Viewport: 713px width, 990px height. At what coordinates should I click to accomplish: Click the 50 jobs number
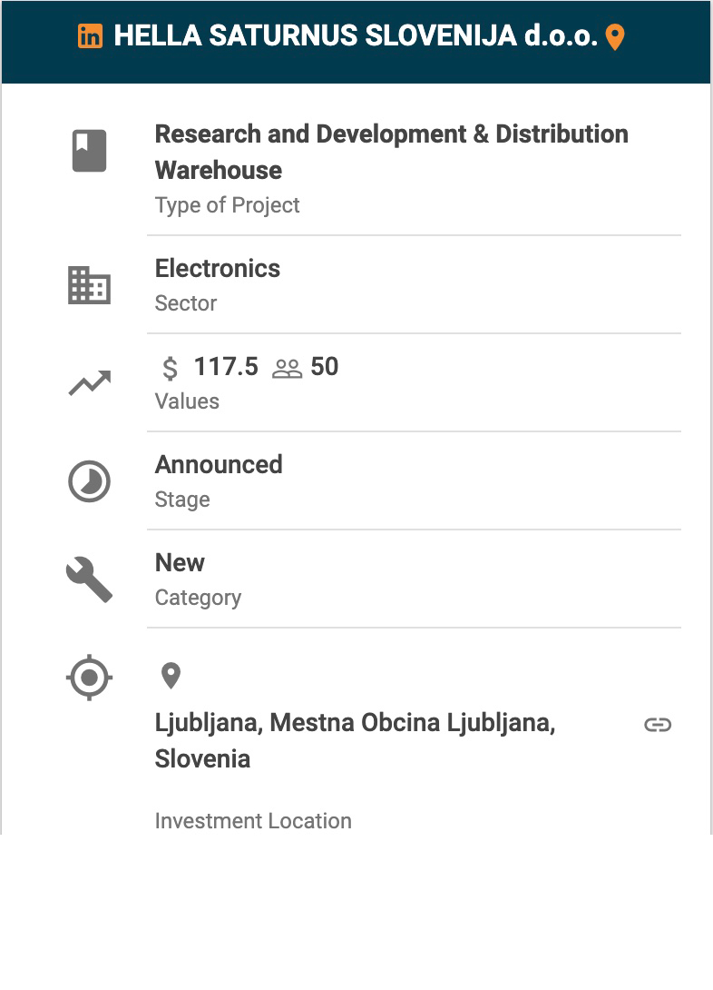tap(324, 367)
